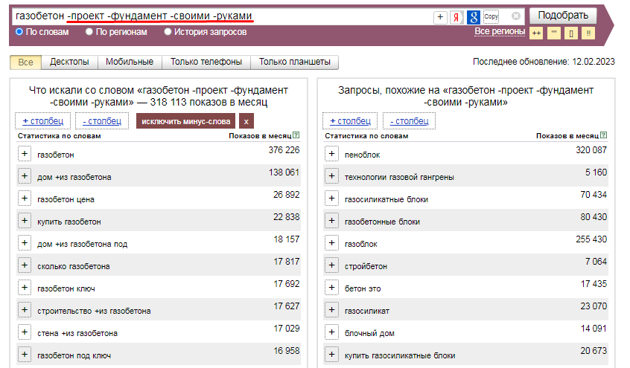The image size is (630, 368).
Task: Add the 'пеноблок' phrase with plus button
Action: 332,154
